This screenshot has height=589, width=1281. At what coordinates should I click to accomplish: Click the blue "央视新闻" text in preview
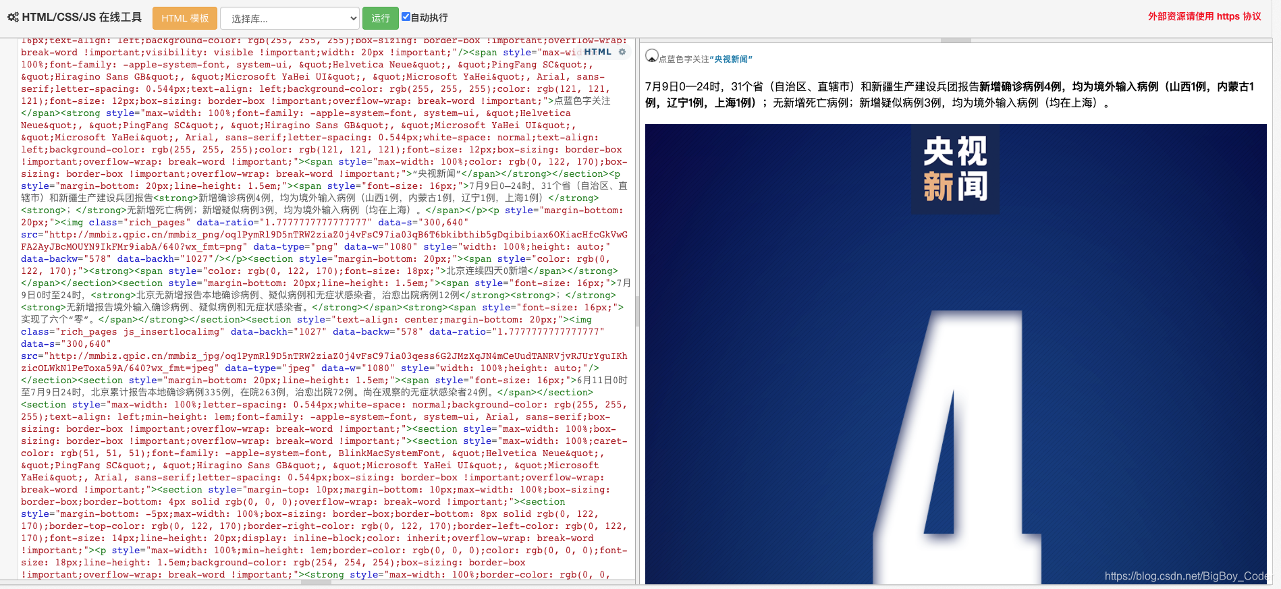click(731, 59)
